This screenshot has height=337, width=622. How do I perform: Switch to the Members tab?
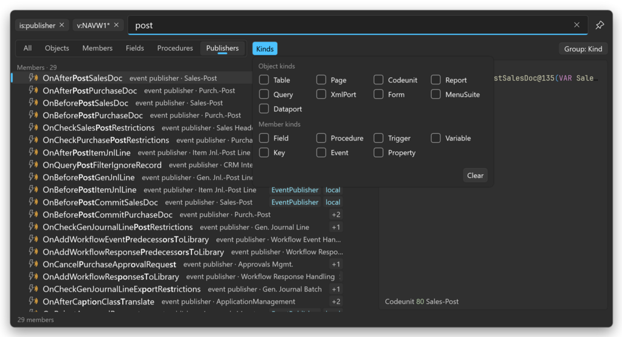[x=97, y=48]
